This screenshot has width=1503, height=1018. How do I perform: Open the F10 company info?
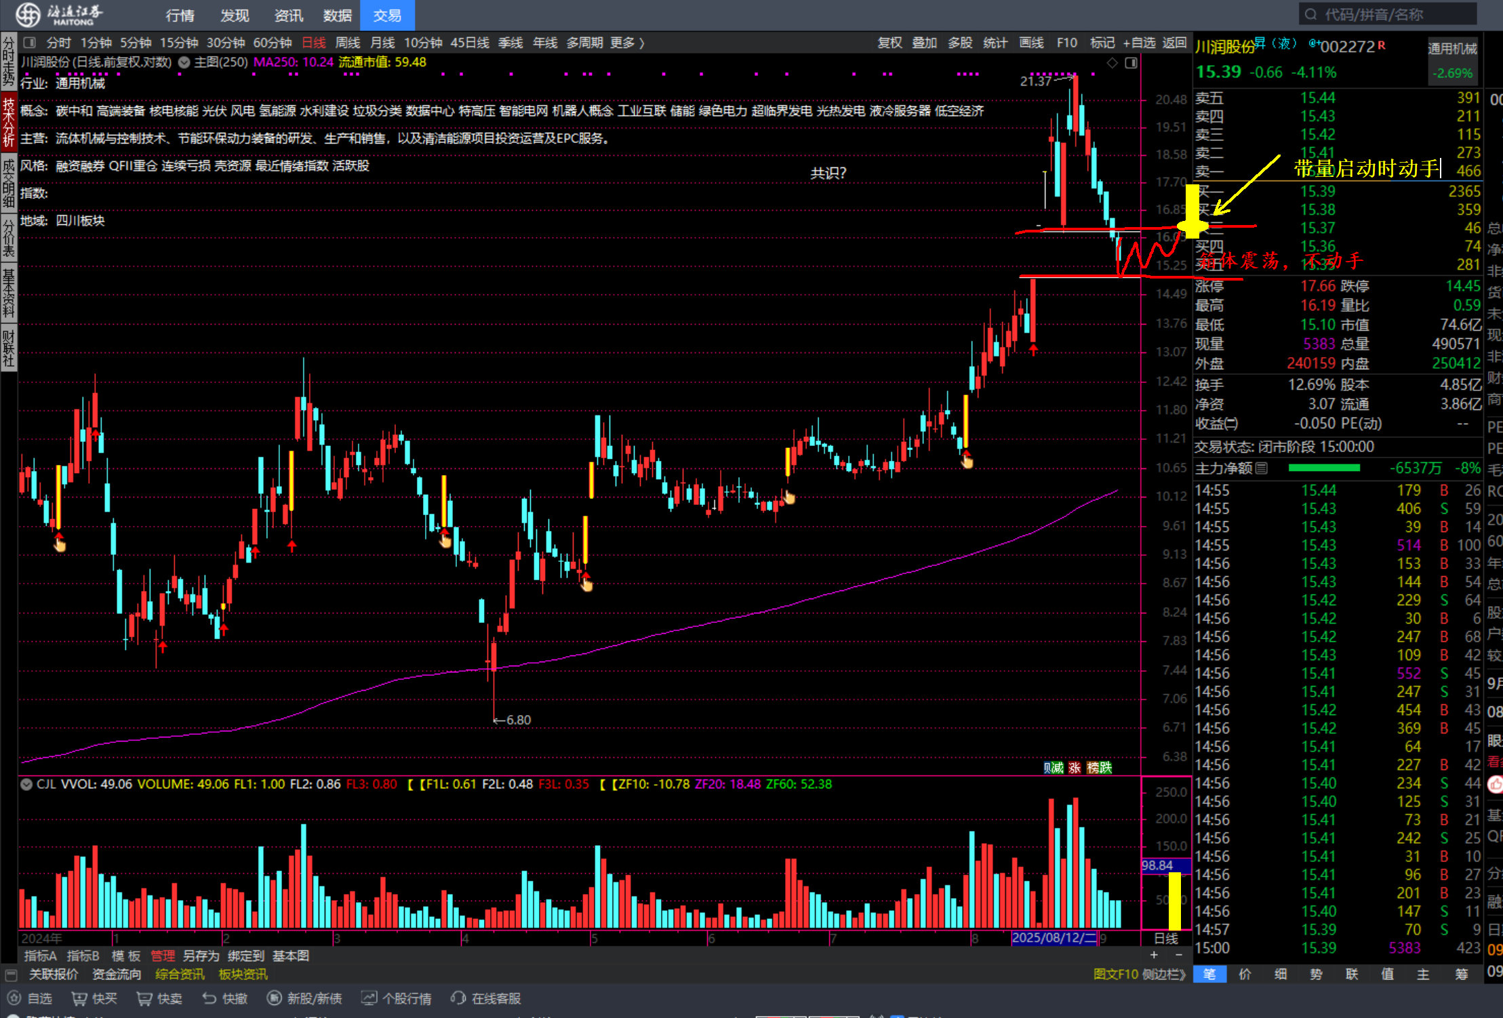pyautogui.click(x=1066, y=43)
